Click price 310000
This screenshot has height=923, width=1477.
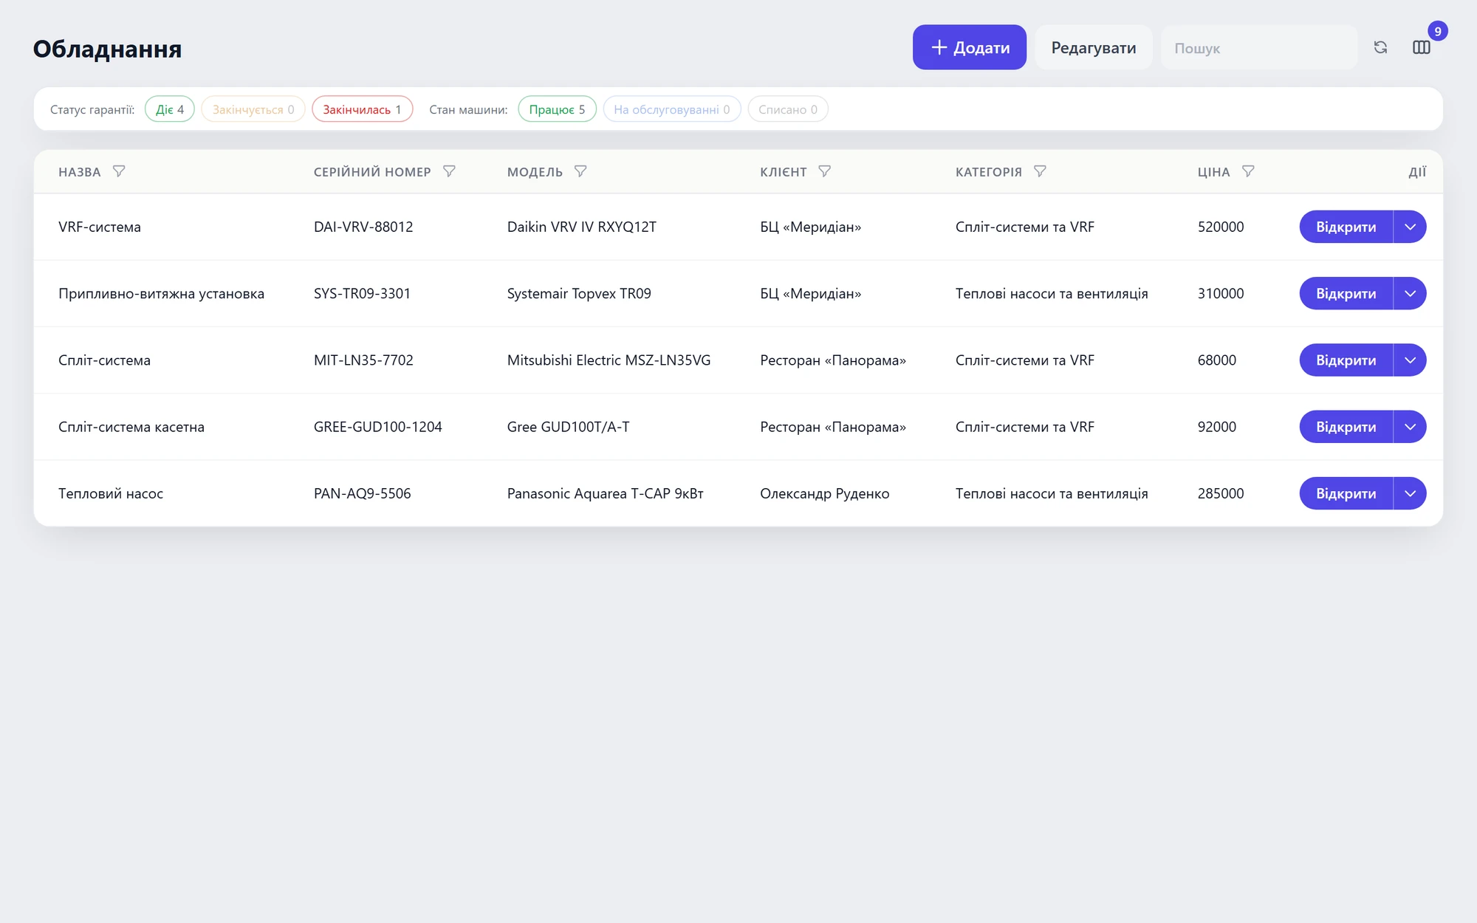tap(1221, 293)
